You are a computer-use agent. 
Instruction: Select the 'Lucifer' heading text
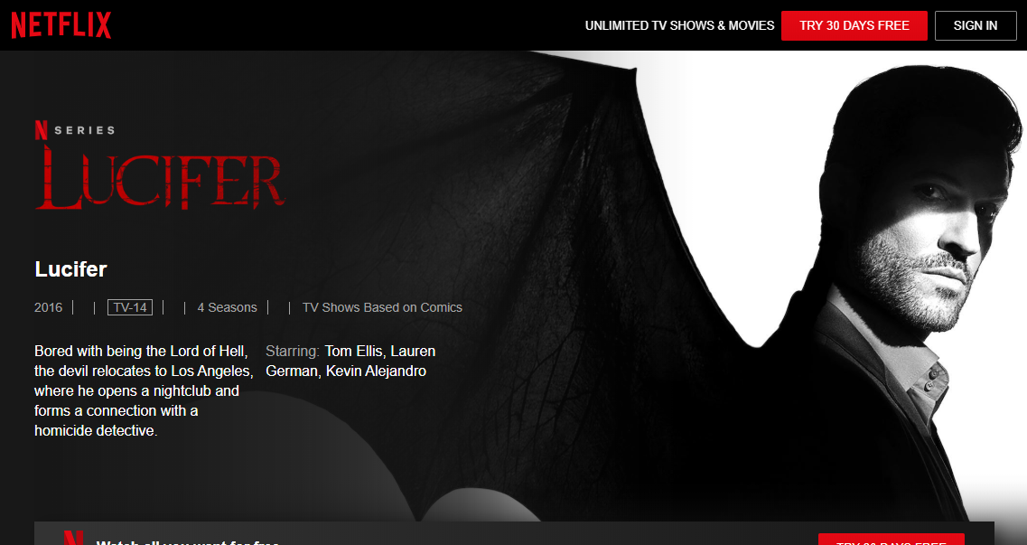click(x=70, y=269)
